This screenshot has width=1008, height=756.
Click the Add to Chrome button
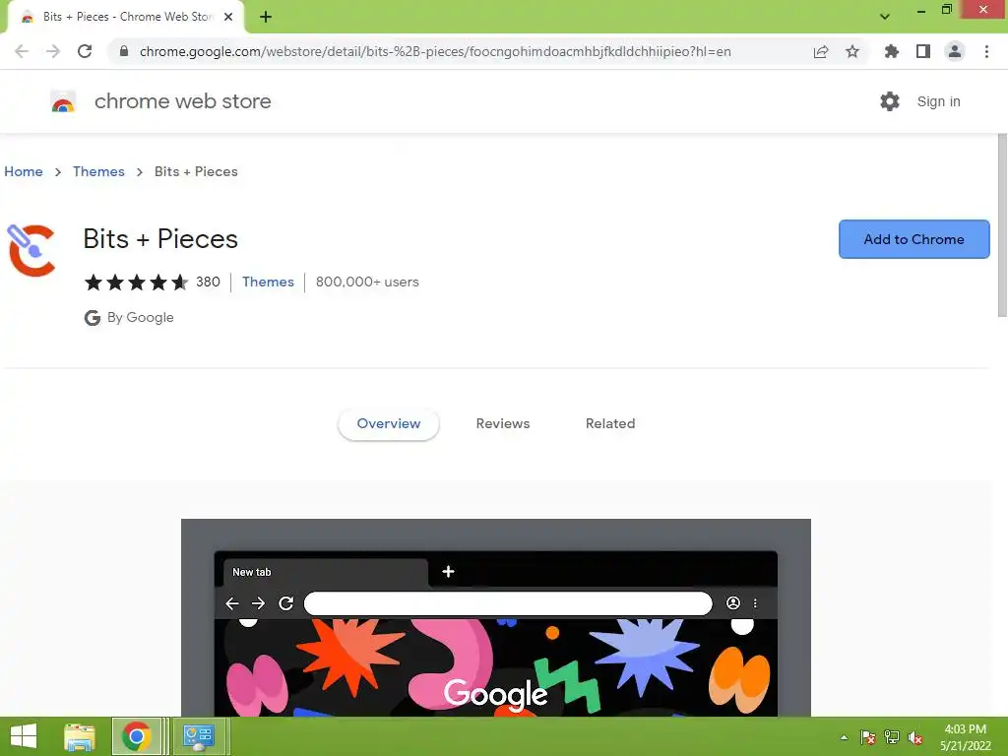pyautogui.click(x=914, y=239)
